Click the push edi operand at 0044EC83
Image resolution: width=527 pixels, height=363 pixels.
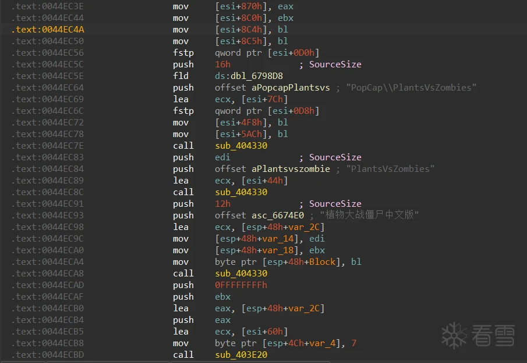point(223,157)
